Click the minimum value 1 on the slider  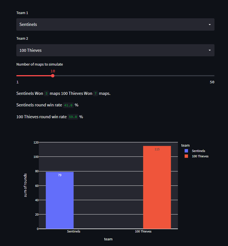click(17, 82)
